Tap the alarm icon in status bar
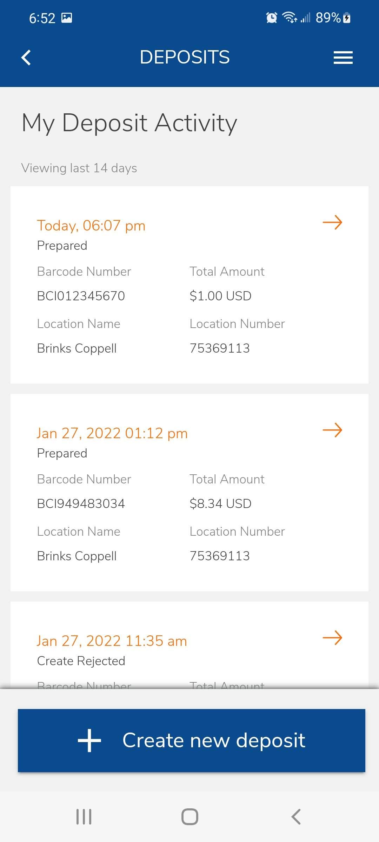This screenshot has height=842, width=379. coord(272,18)
